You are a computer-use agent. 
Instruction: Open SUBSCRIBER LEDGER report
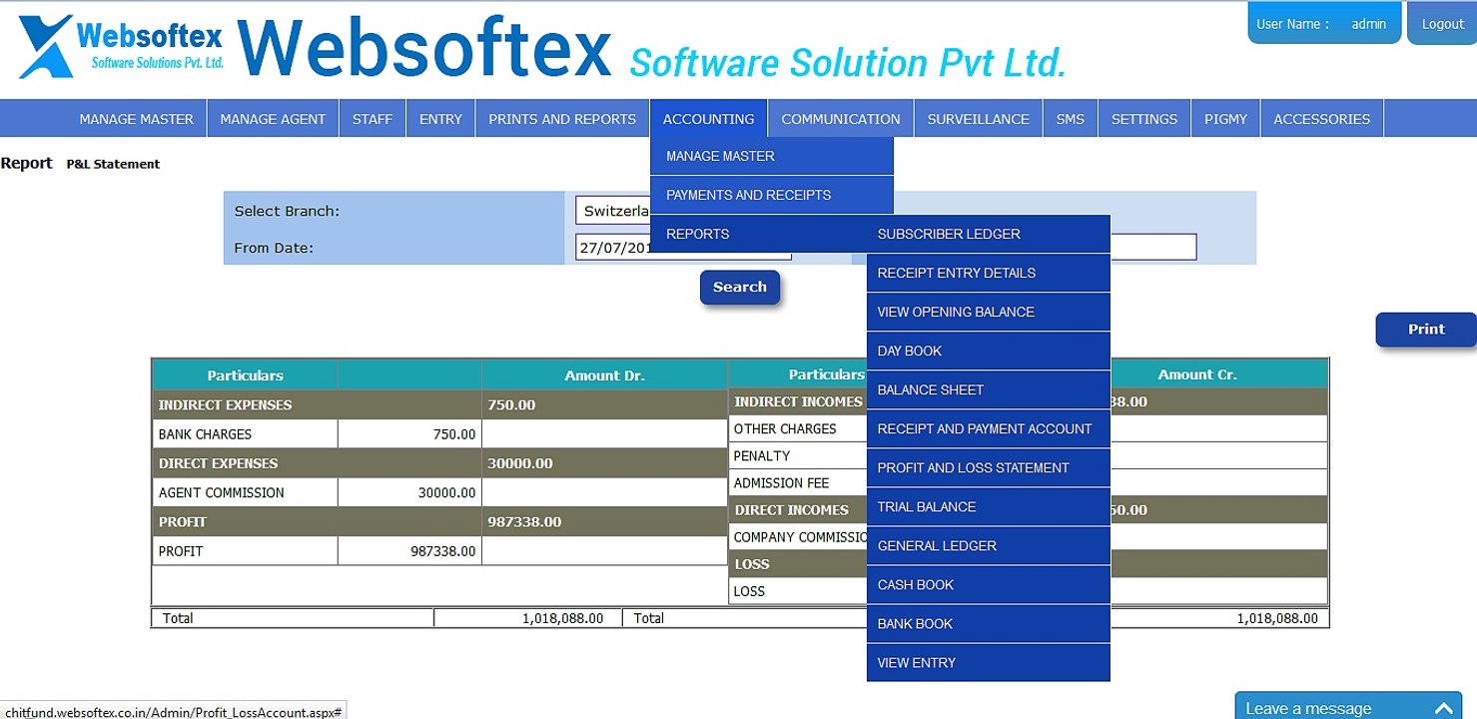coord(989,234)
